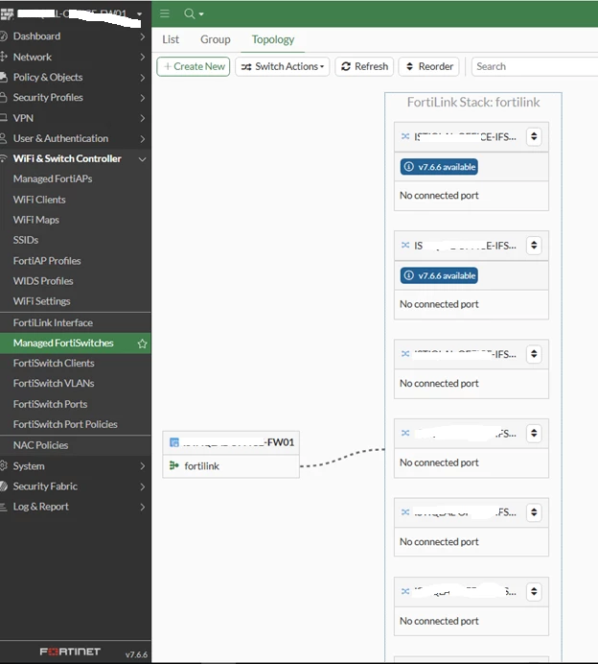Click the User & Authentication person icon
The image size is (598, 664).
pyautogui.click(x=4, y=138)
